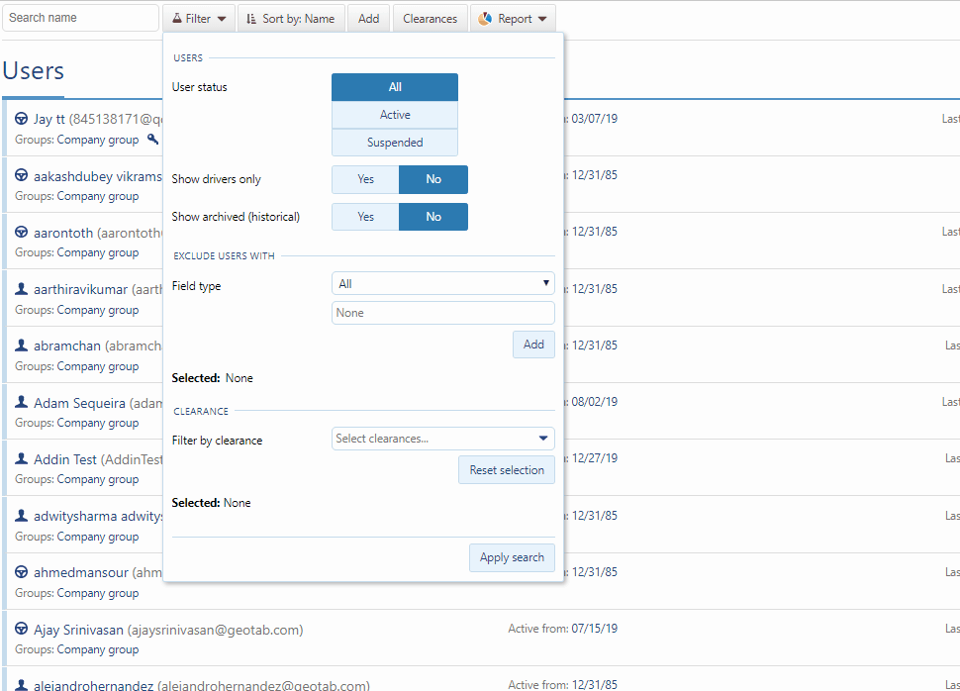The image size is (960, 691).
Task: Click the key icon on Jay tt's row
Action: [x=152, y=139]
